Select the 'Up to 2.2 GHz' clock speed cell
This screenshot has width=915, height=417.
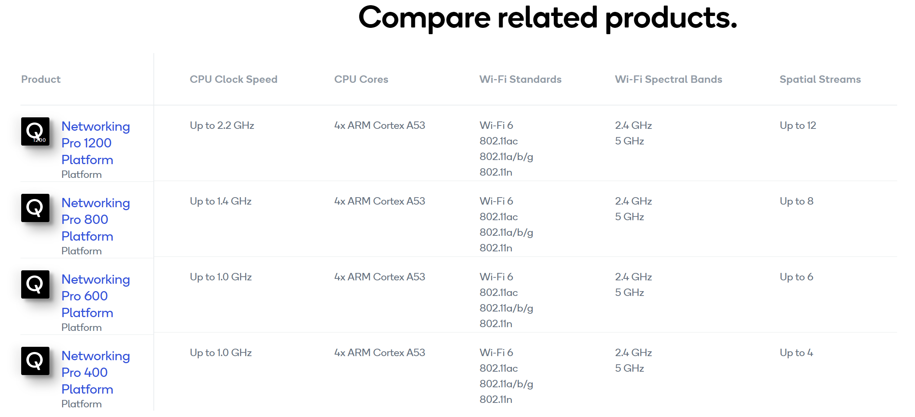click(222, 126)
